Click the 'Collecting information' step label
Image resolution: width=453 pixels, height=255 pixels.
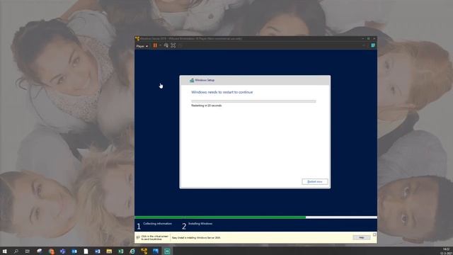click(157, 224)
